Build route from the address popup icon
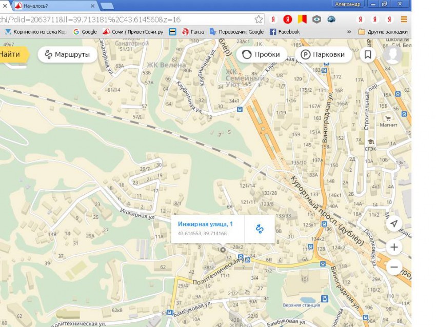436x327 pixels. click(x=260, y=229)
